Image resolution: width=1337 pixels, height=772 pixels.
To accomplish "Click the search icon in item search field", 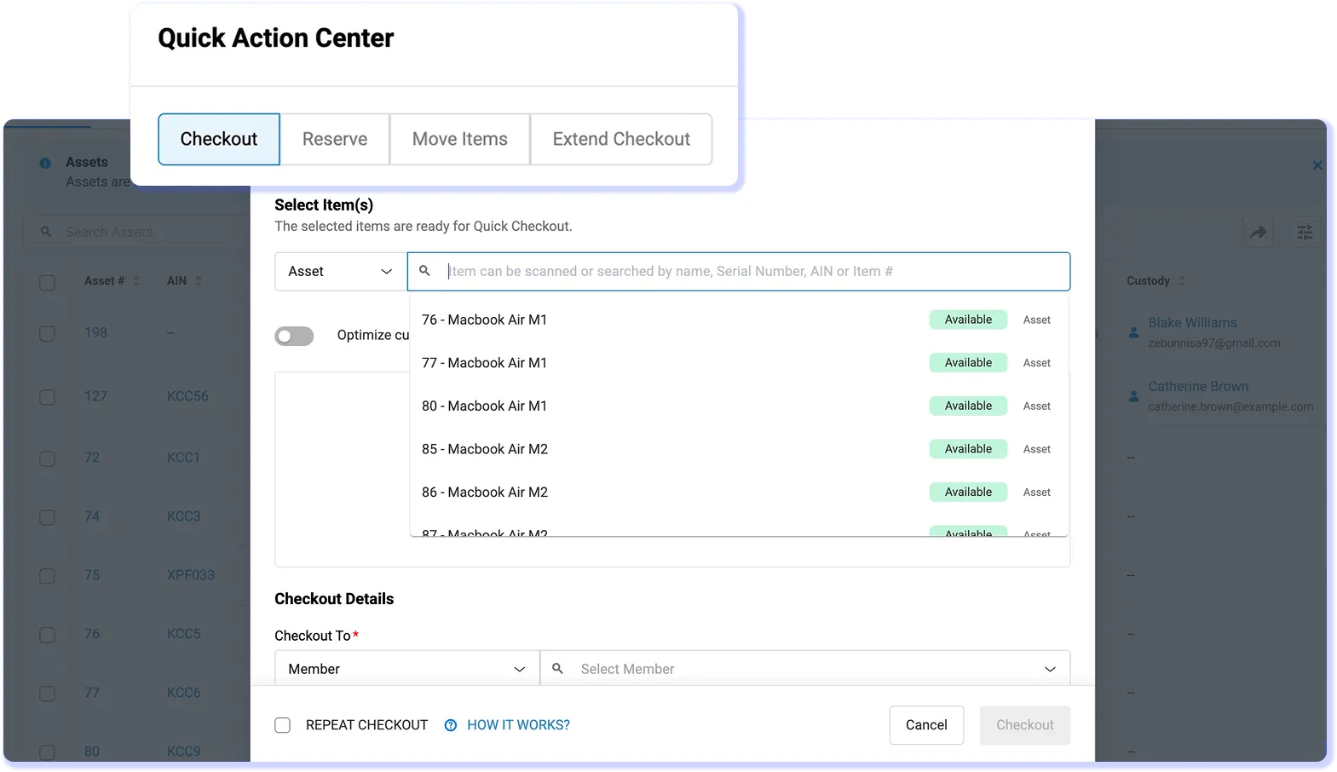I will click(424, 271).
